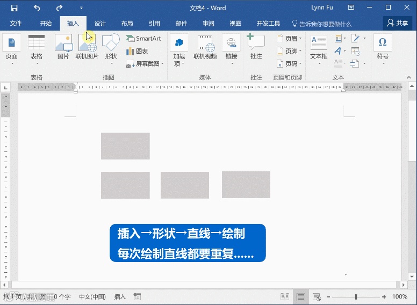Click the ruler tab selector button
The image size is (417, 305).
click(5, 87)
